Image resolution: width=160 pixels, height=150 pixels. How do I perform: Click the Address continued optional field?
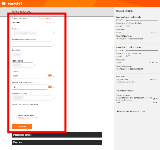[x=32, y=44]
